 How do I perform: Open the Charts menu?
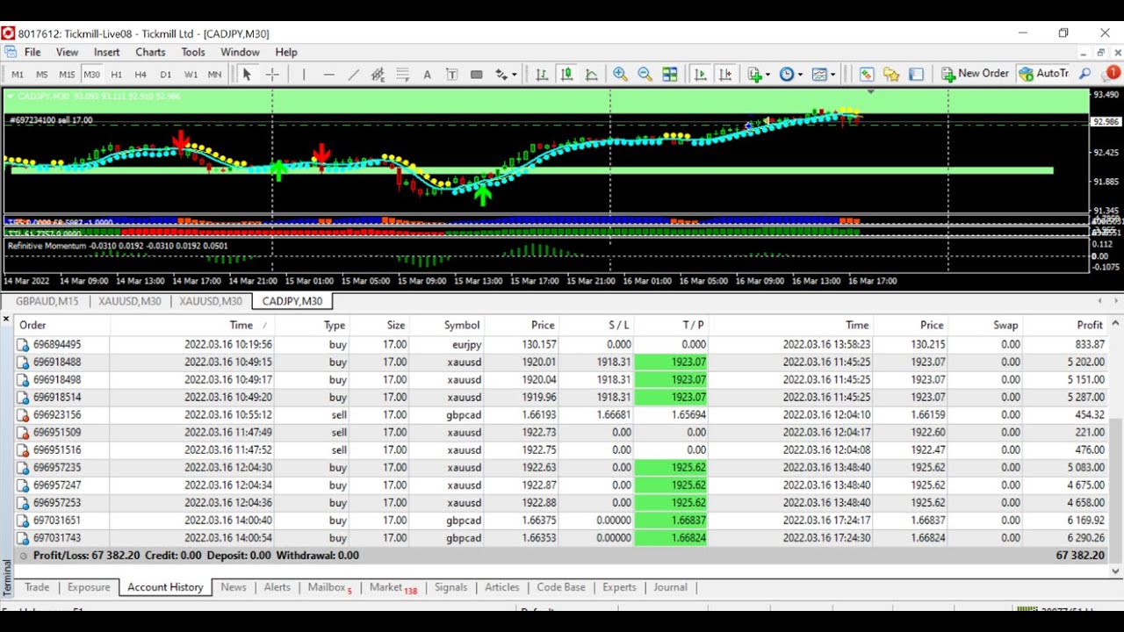[x=150, y=52]
